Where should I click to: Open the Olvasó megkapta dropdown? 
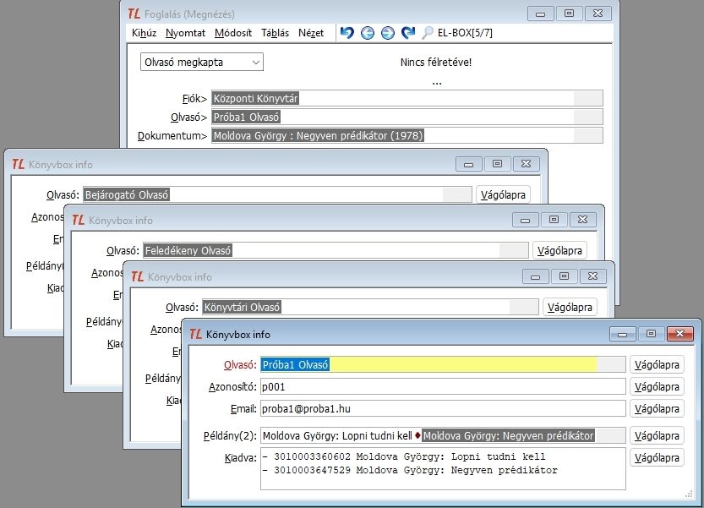(x=201, y=62)
